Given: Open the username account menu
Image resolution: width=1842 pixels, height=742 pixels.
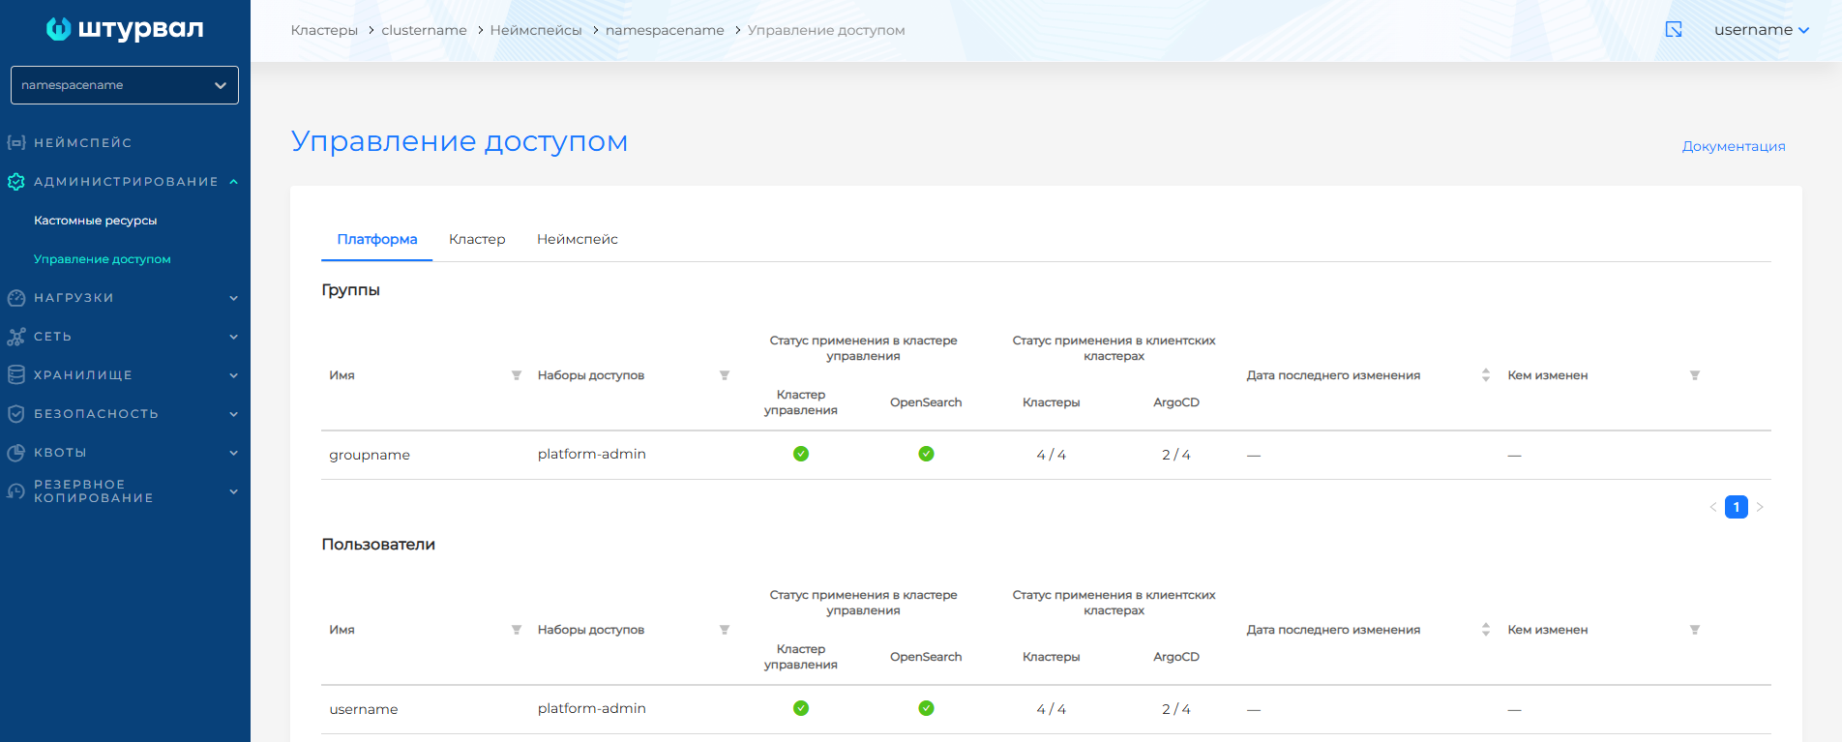Looking at the screenshot, I should [x=1761, y=30].
